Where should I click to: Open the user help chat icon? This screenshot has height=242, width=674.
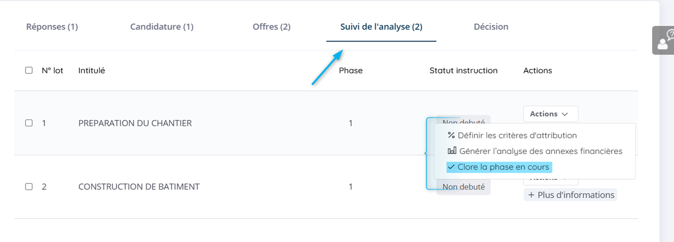point(664,41)
